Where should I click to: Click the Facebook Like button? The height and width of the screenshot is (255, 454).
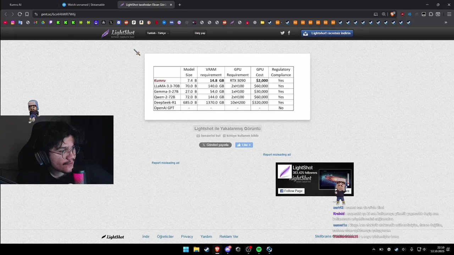(x=244, y=145)
